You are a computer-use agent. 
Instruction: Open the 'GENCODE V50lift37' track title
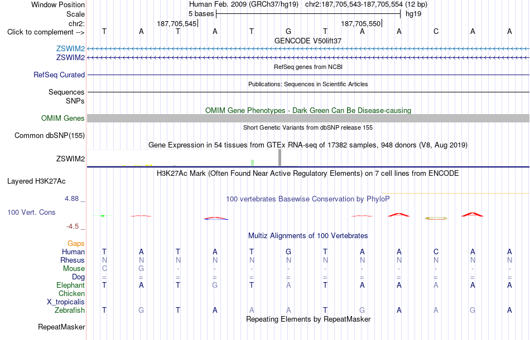[308, 41]
